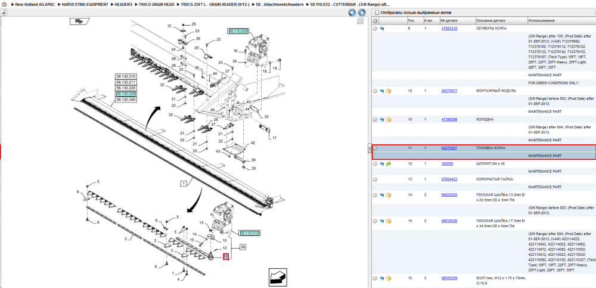The width and height of the screenshot is (596, 288).
Task: Click the 58.130.220 reference box
Action: 126,88
